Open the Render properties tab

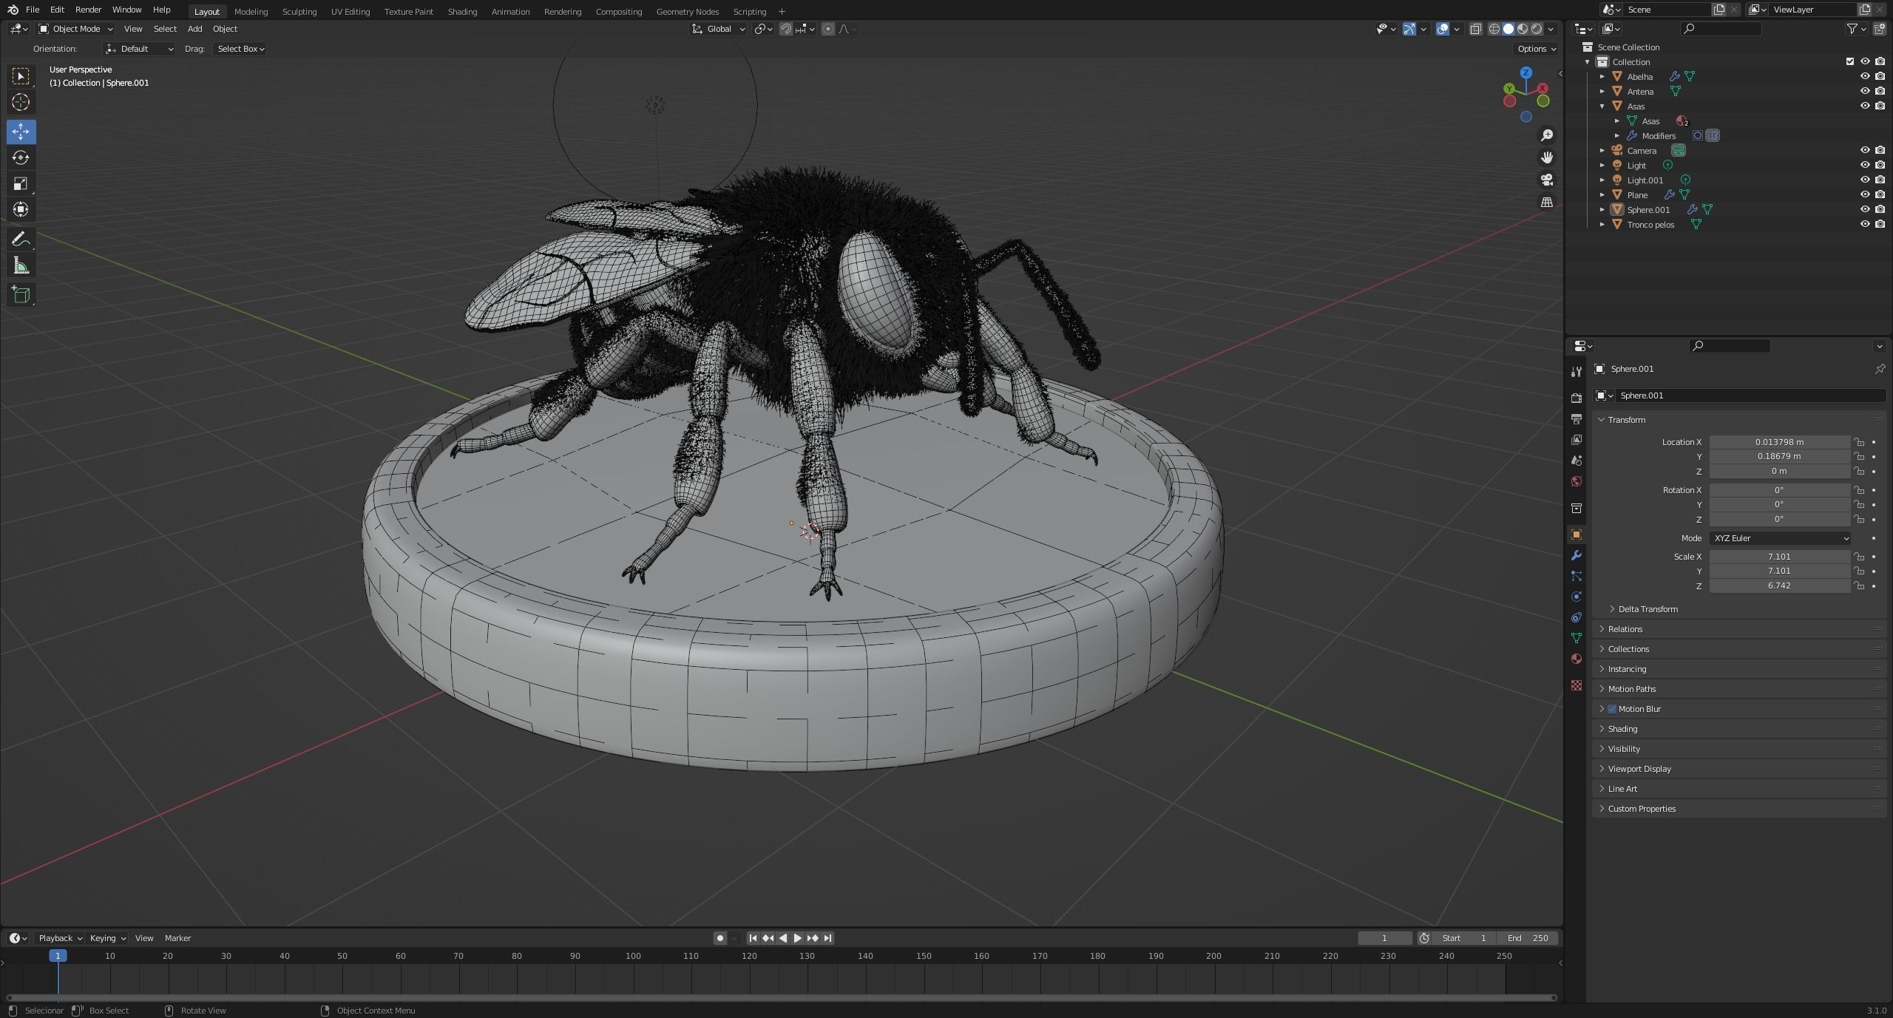(x=1577, y=398)
